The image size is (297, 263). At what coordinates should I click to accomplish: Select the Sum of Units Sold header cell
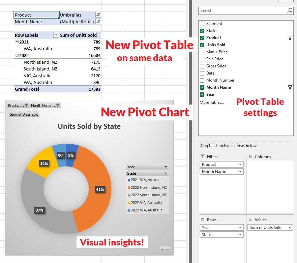click(80, 35)
